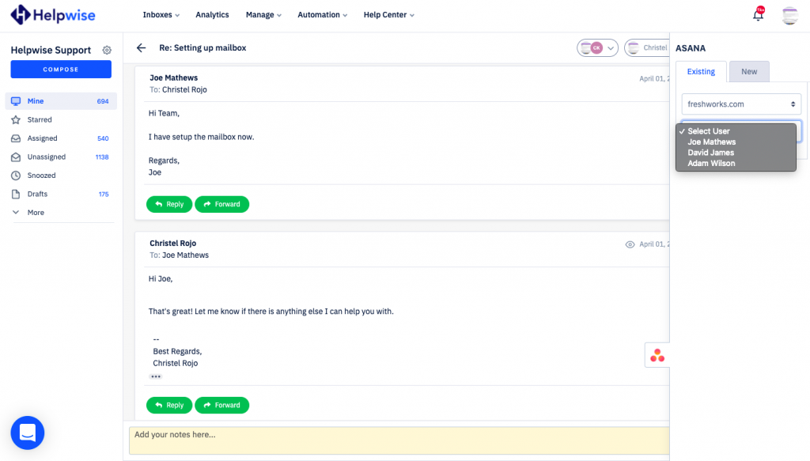Open the Inboxes dropdown menu
Image resolution: width=810 pixels, height=461 pixels.
pyautogui.click(x=161, y=15)
